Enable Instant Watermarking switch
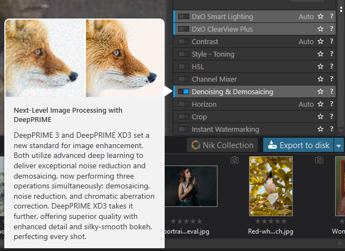345x251 pixels. 184,129
